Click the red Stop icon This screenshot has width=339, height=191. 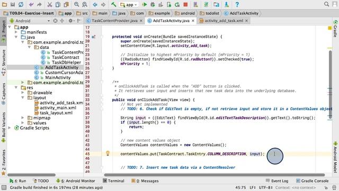point(185,4)
